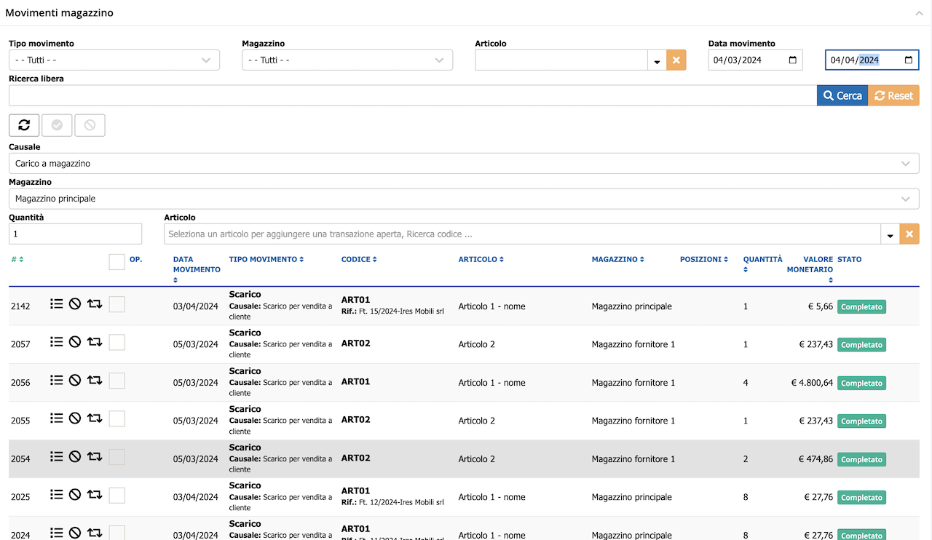Screen dimensions: 932x540
Task: Toggle the select-all checkbox in table header
Action: pos(116,262)
